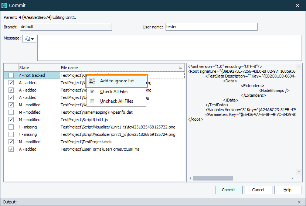The width and height of the screenshot is (306, 206).
Task: Check the TypeInfo.dat file checkbox
Action: click(11, 112)
